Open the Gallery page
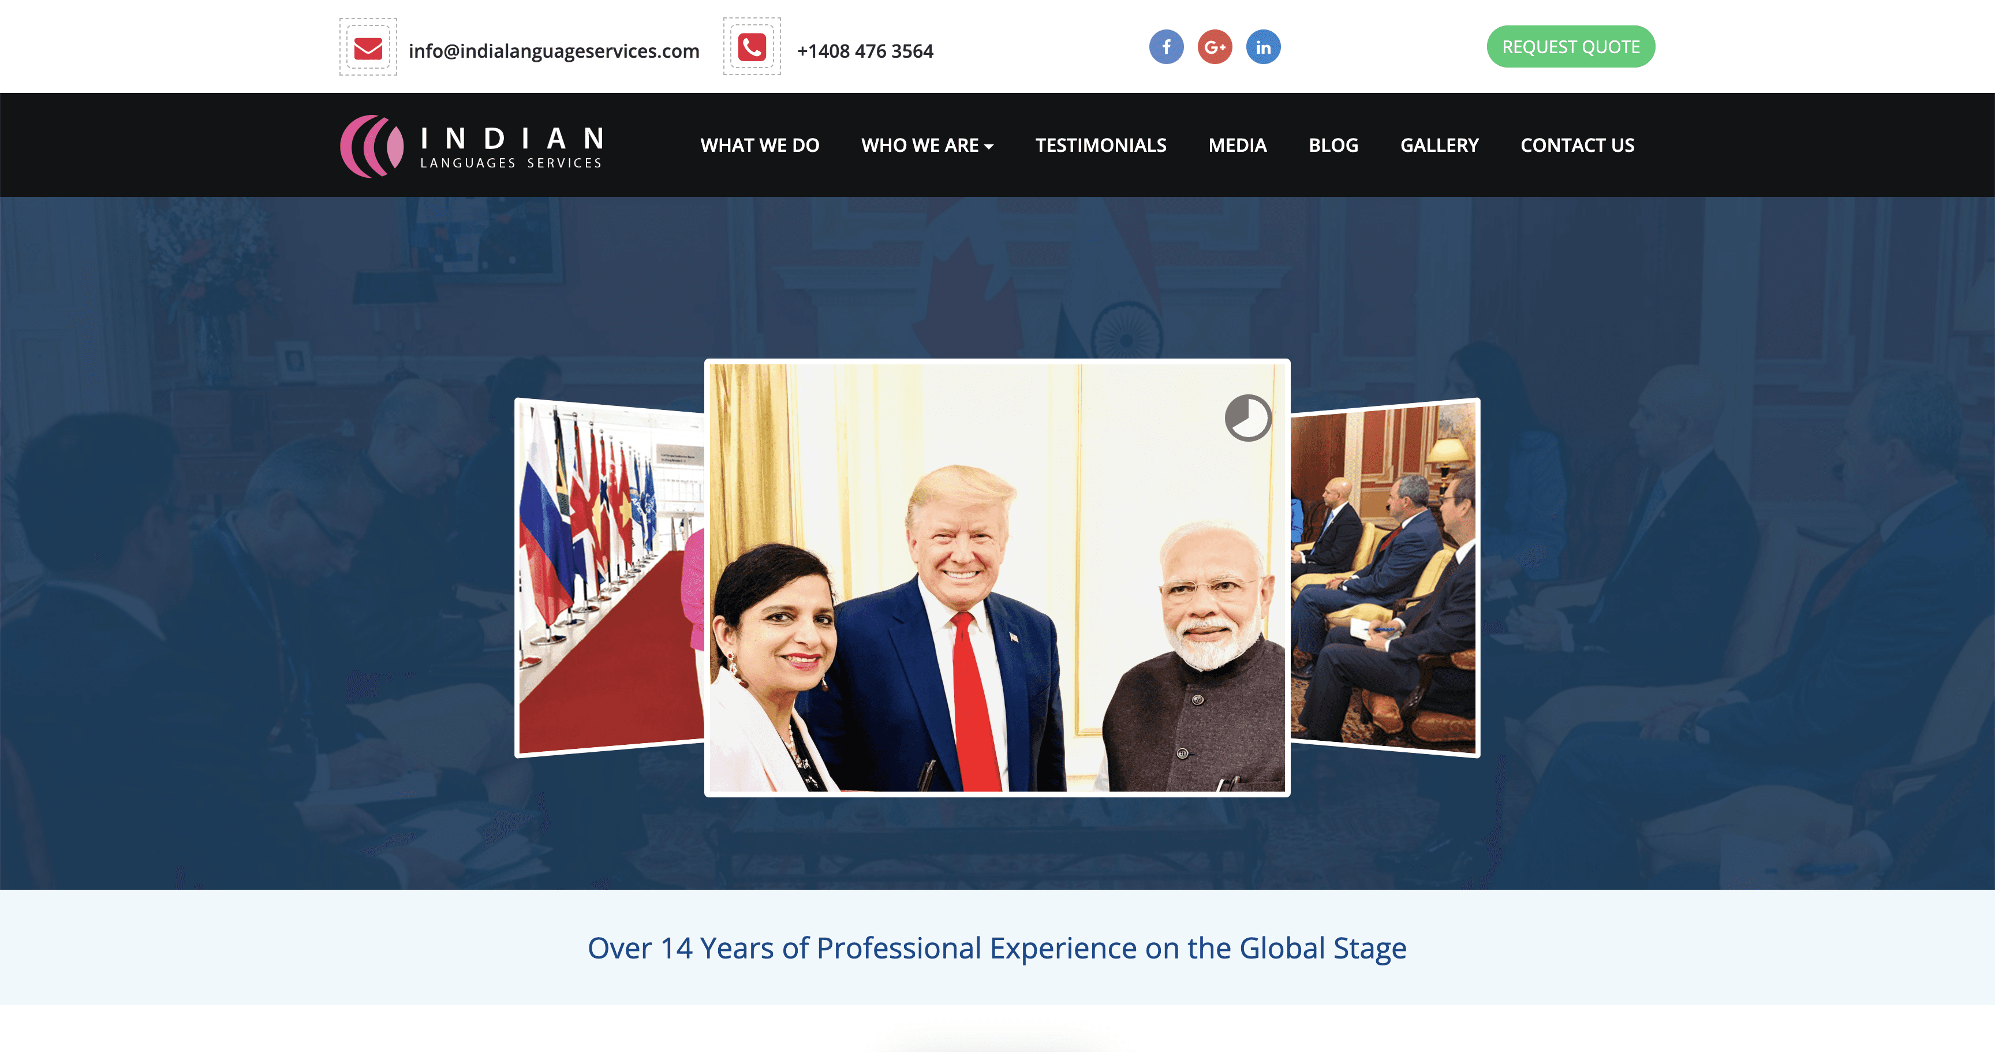Image resolution: width=1995 pixels, height=1052 pixels. tap(1439, 146)
